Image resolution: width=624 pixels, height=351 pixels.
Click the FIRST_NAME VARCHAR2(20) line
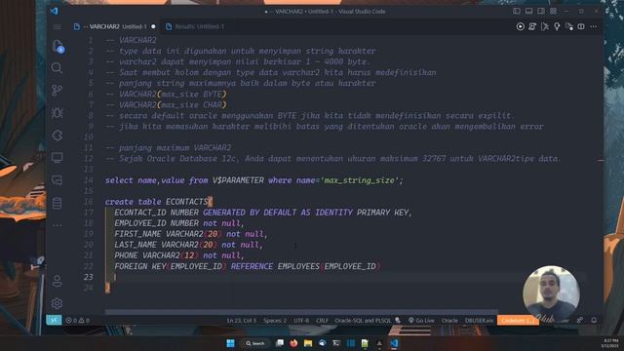click(191, 234)
